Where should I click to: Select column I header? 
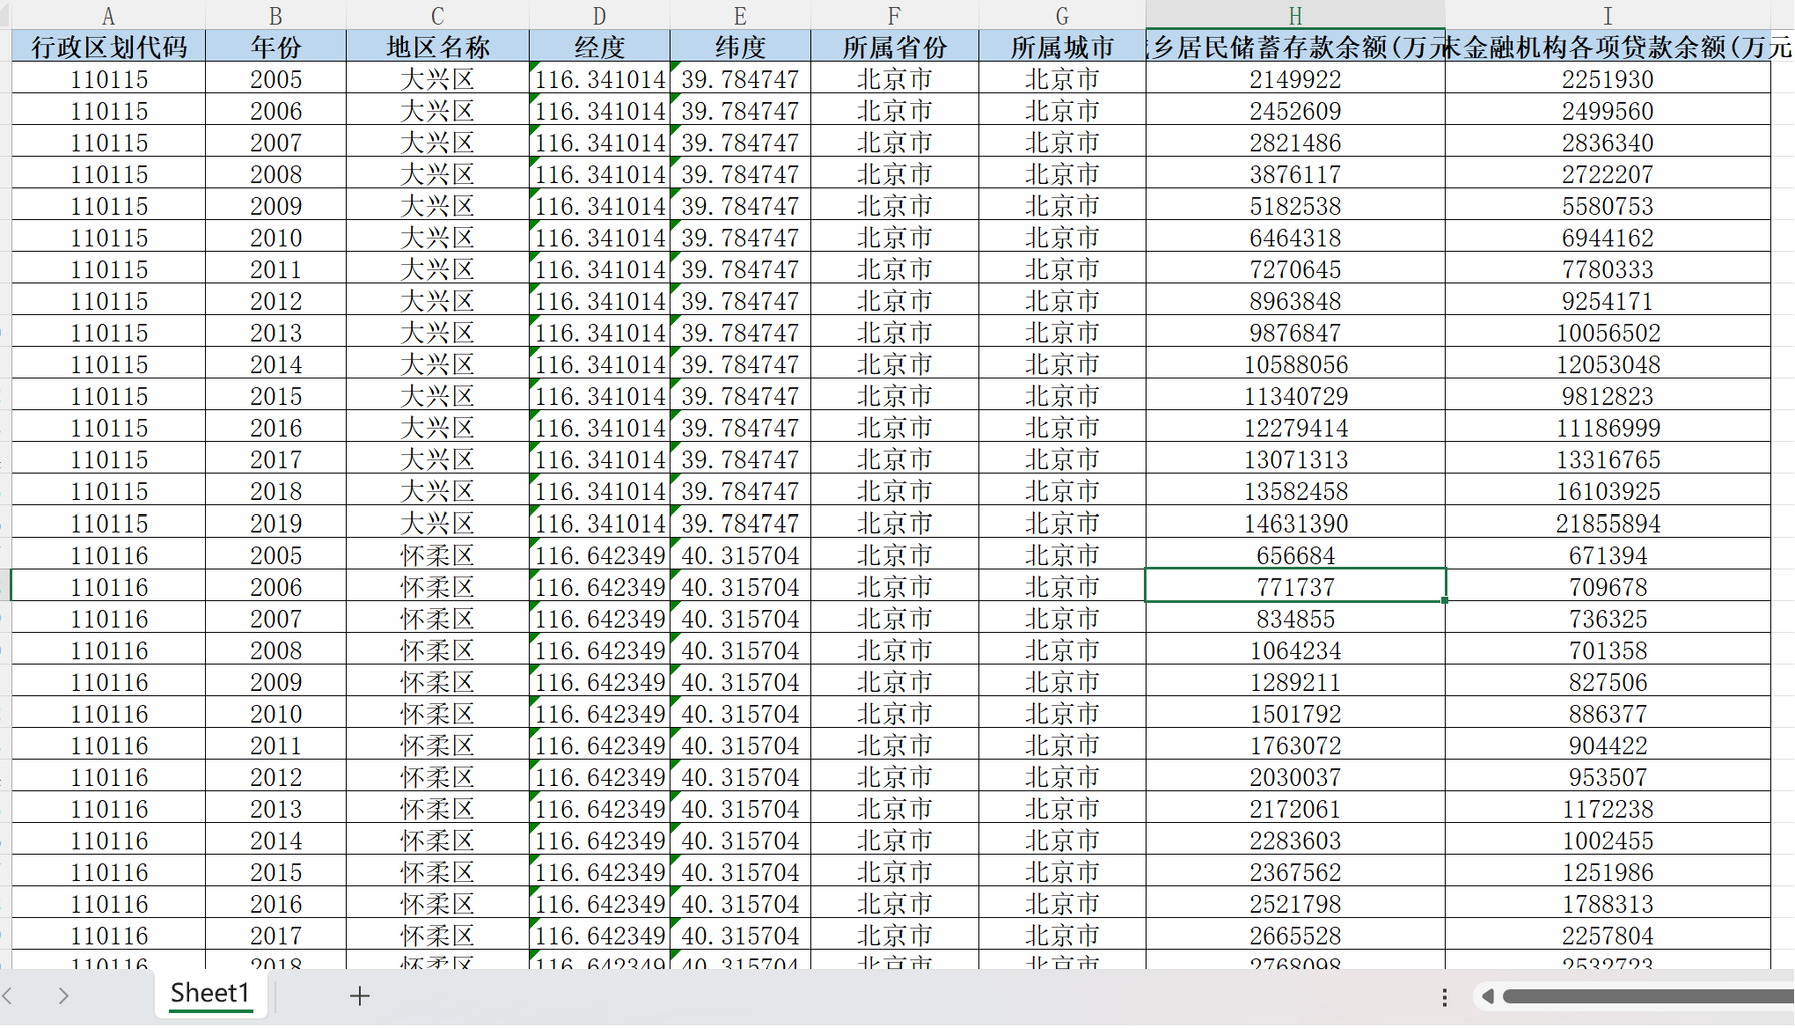1607,16
